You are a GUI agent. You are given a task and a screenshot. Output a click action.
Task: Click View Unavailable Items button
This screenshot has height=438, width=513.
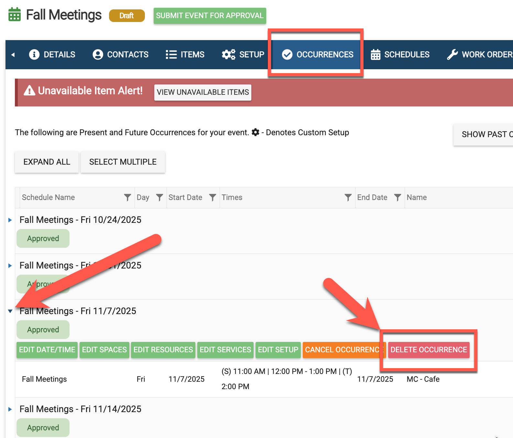tap(203, 92)
